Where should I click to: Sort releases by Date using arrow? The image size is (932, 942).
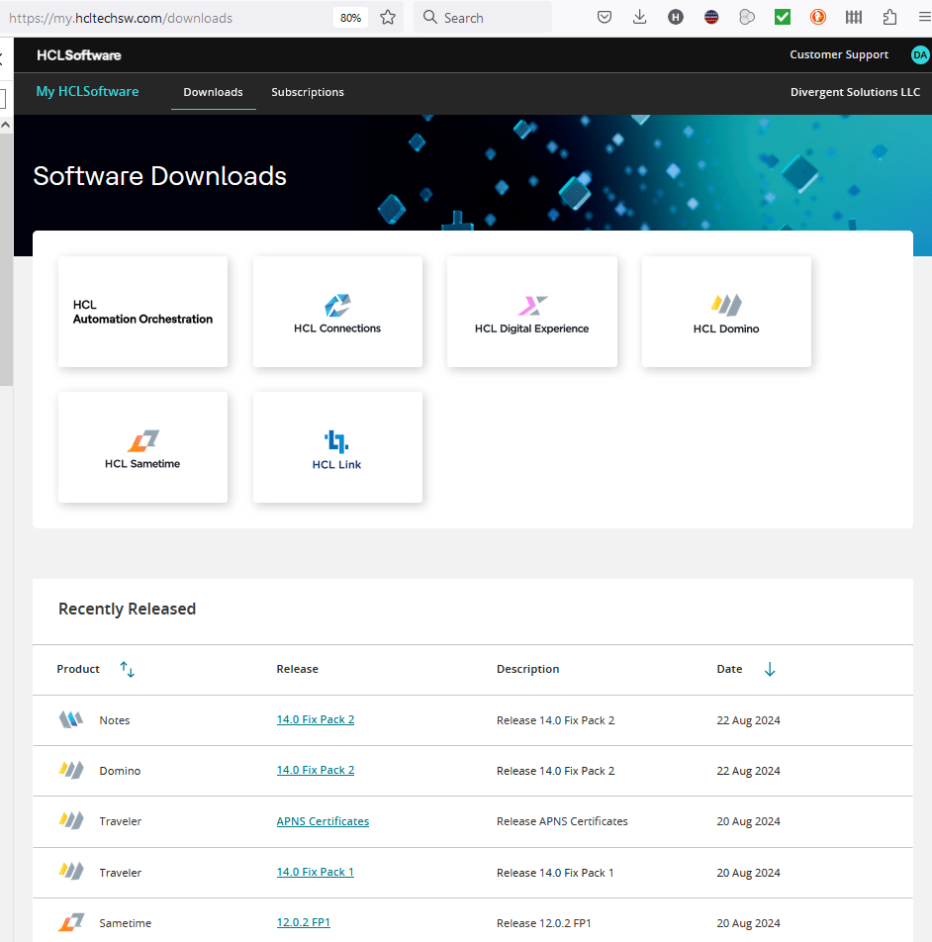tap(770, 670)
